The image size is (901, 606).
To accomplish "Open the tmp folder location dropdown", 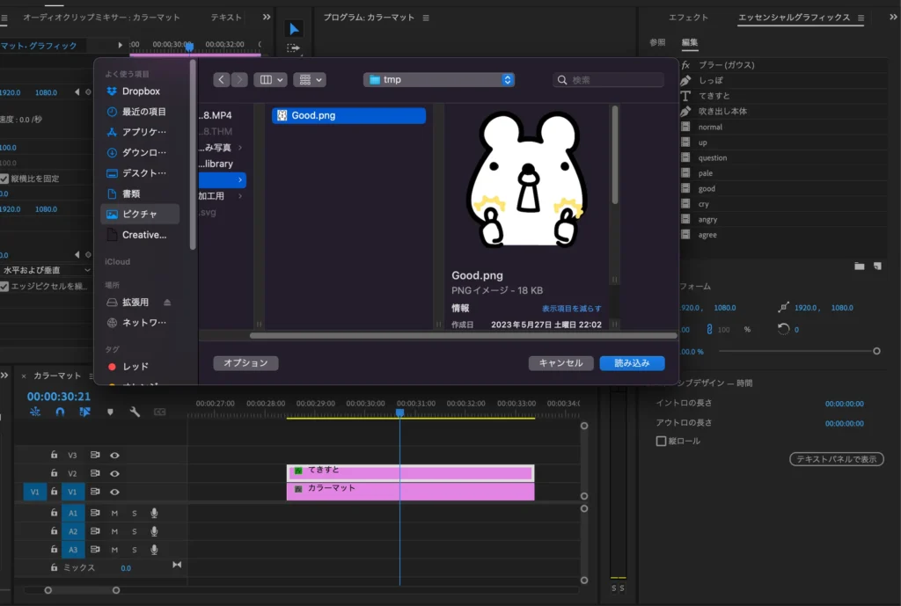I will (x=440, y=79).
